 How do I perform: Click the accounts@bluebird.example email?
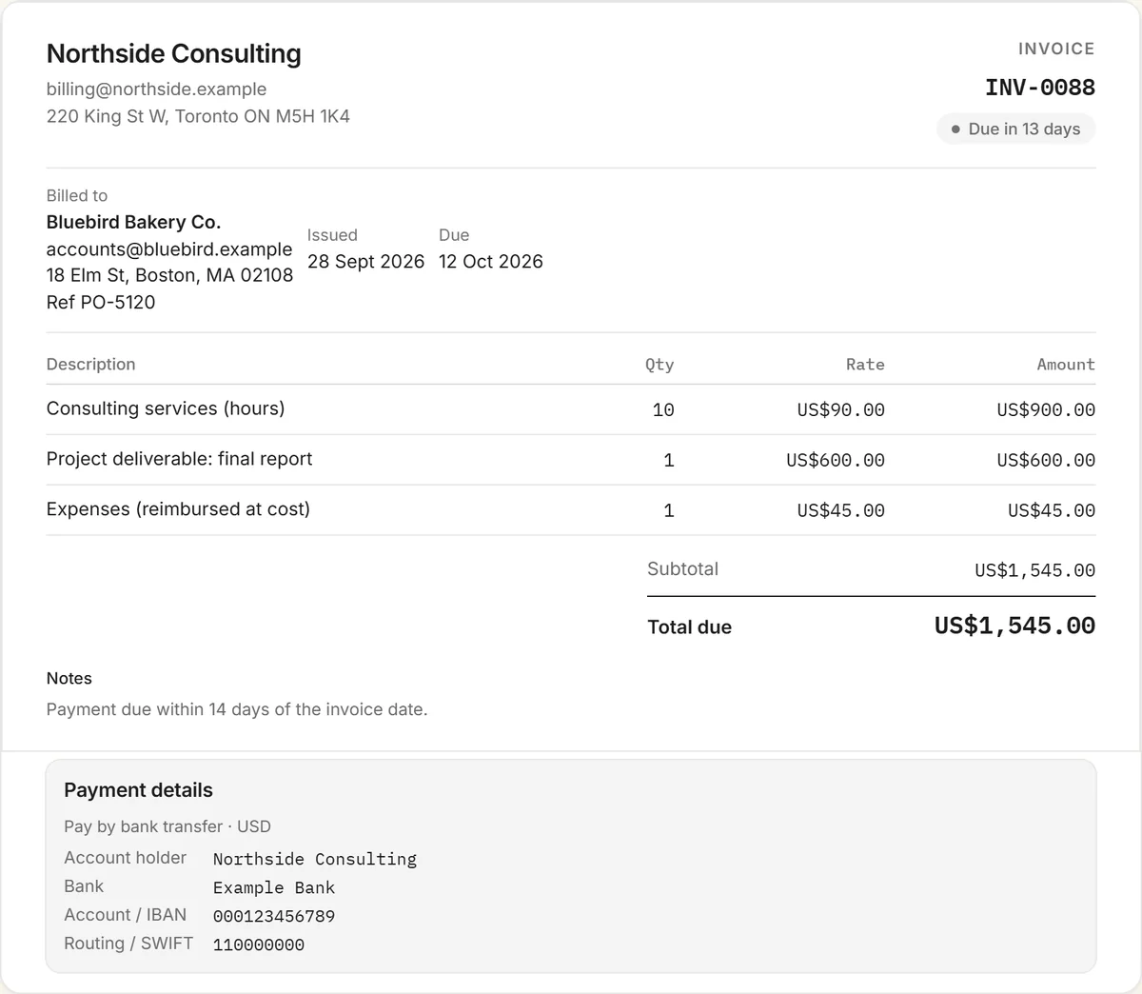pyautogui.click(x=169, y=249)
